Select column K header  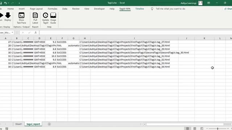pos(204,38)
